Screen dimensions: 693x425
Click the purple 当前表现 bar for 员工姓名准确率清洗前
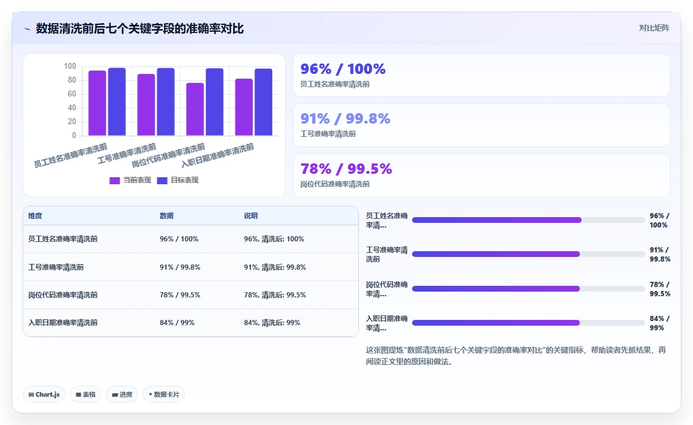coord(97,103)
